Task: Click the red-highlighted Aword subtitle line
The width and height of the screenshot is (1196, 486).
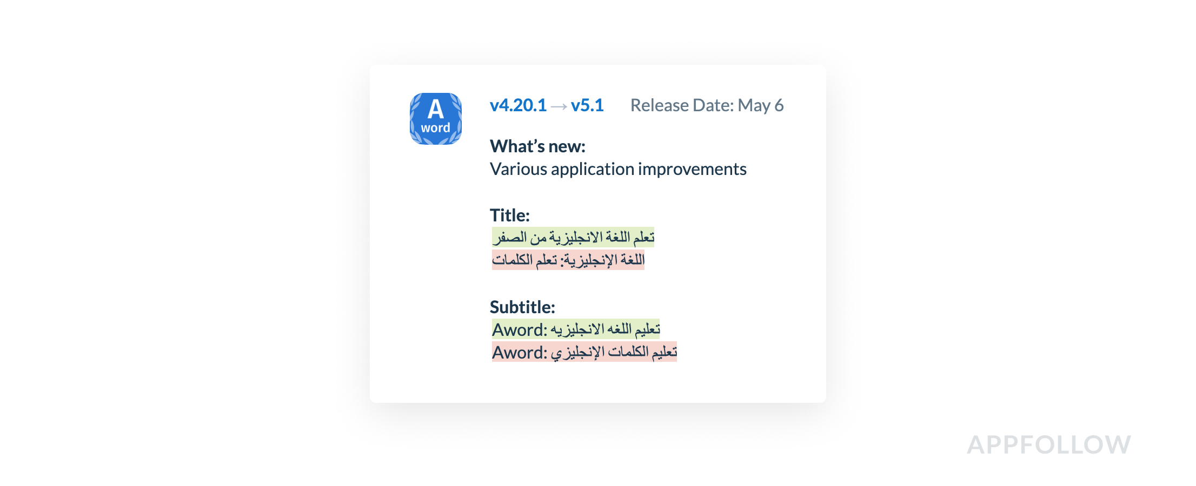Action: pos(584,352)
